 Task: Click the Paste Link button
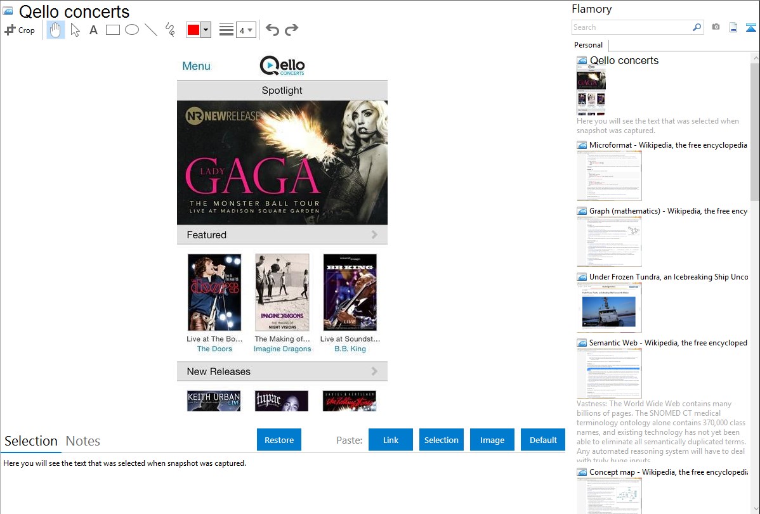391,440
